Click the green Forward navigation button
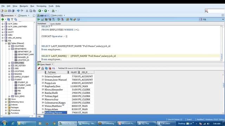The width and height of the screenshot is (225, 126). click(45, 11)
